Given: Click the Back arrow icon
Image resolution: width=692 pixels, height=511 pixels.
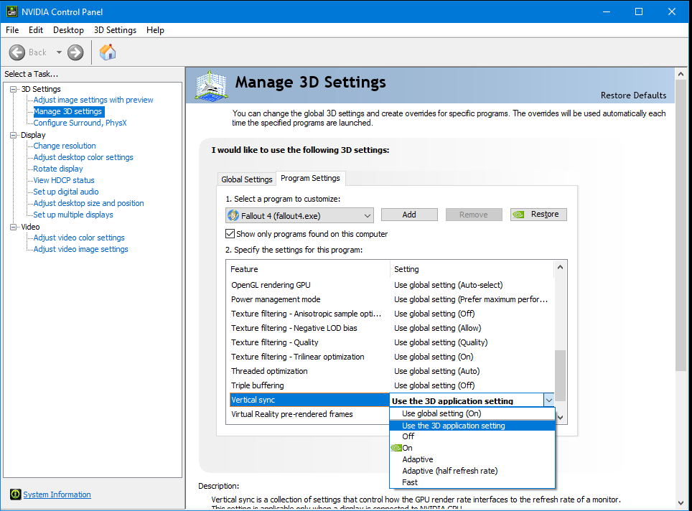Looking at the screenshot, I should [x=18, y=52].
